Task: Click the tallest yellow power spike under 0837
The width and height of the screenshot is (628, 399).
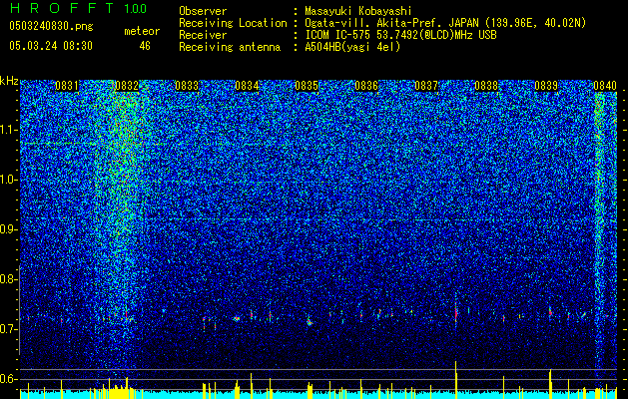Action: (x=456, y=380)
